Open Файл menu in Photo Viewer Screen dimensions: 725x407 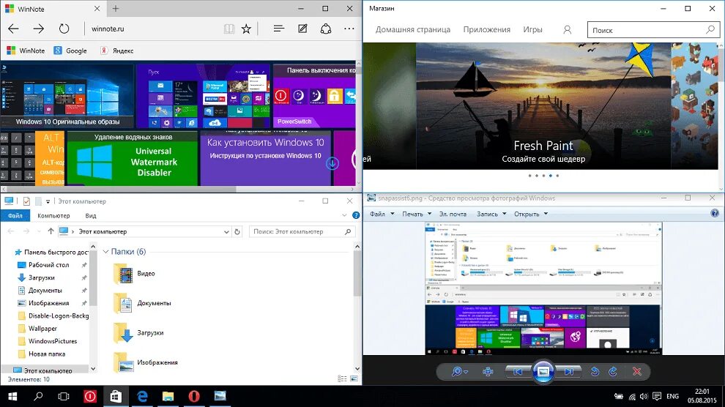(382, 214)
